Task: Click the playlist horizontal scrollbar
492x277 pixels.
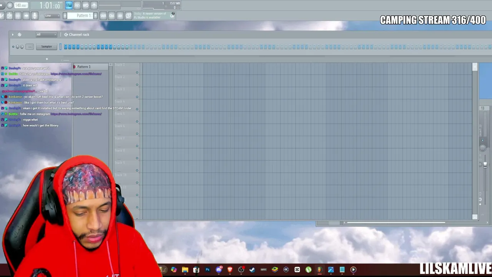Action: pos(395,223)
